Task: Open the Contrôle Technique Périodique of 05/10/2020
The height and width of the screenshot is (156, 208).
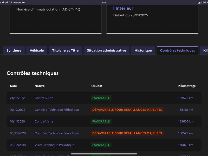Action: [x=57, y=133]
